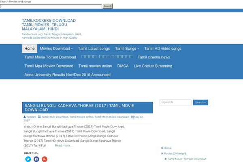Image resolution: width=243 pixels, height=162 pixels.
Task: Expand Tamil Songs dropdown in navbar
Action: [127, 49]
